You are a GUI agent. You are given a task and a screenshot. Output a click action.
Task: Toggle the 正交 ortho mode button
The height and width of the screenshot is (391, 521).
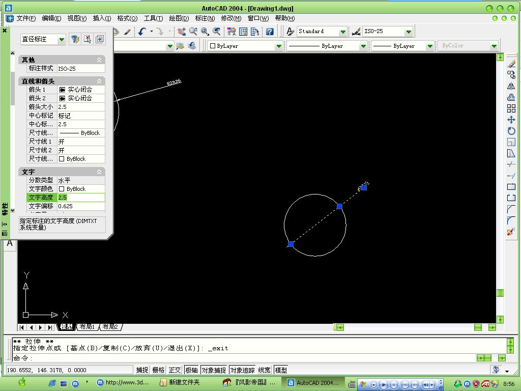coord(175,370)
